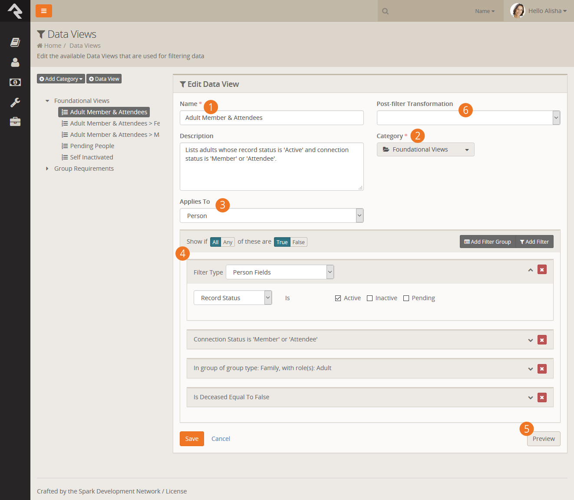Screen dimensions: 574x500
Task: Check the Inactive record status checkbox
Action: pos(369,298)
